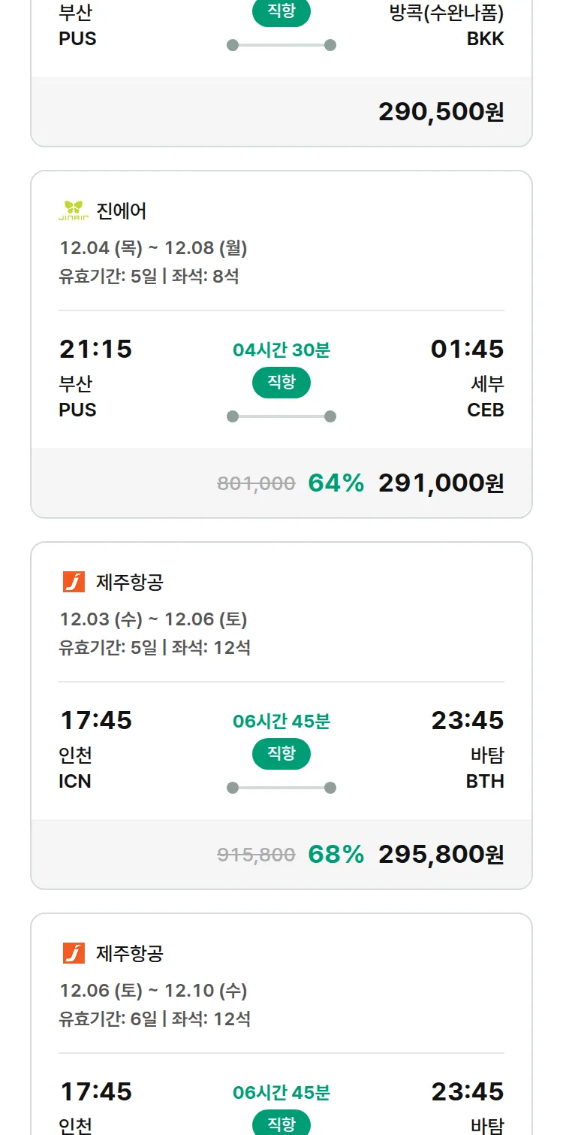563x1135 pixels.
Task: Click the Jeju Air logo on the 12.03 flight
Action: click(74, 582)
